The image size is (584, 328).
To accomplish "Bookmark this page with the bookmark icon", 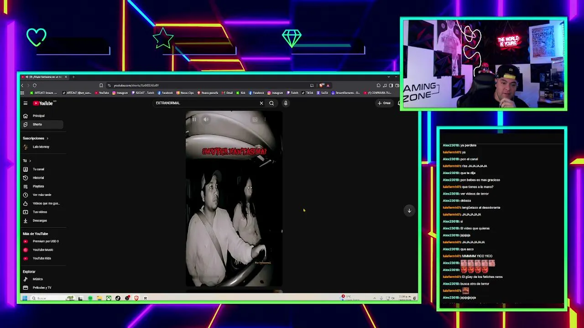I will click(101, 85).
